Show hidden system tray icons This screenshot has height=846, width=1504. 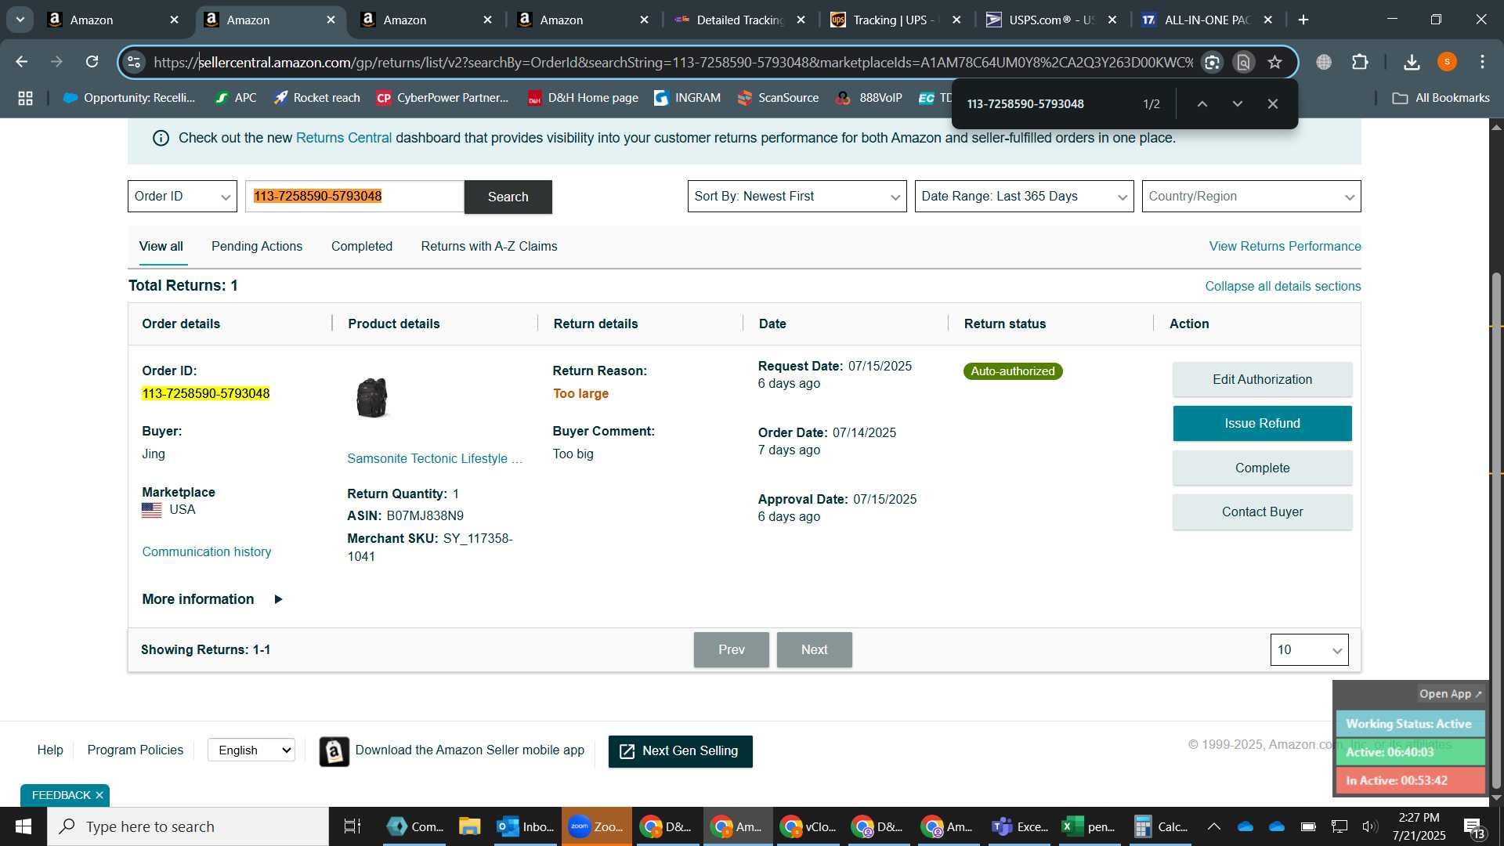tap(1213, 826)
